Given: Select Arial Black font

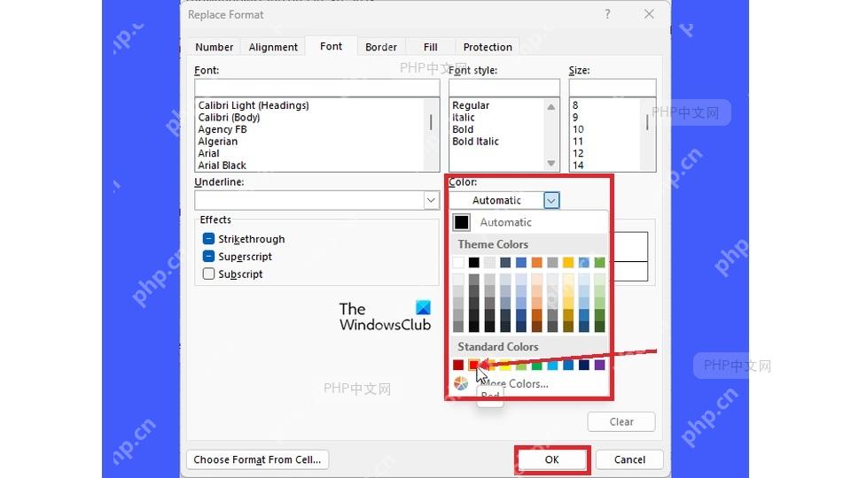Looking at the screenshot, I should 222,165.
